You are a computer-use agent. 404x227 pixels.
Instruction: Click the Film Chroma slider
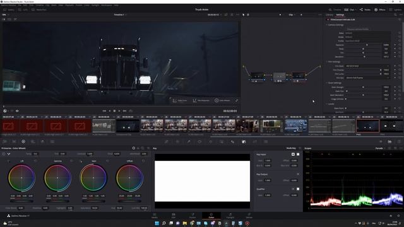pyautogui.click(x=364, y=70)
